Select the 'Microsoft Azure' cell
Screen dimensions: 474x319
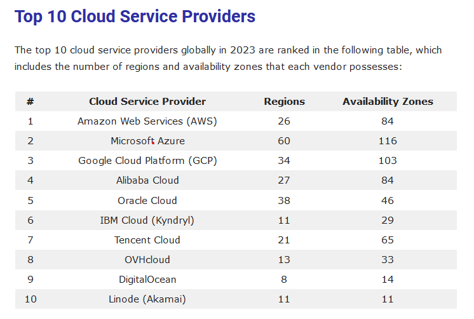click(147, 141)
